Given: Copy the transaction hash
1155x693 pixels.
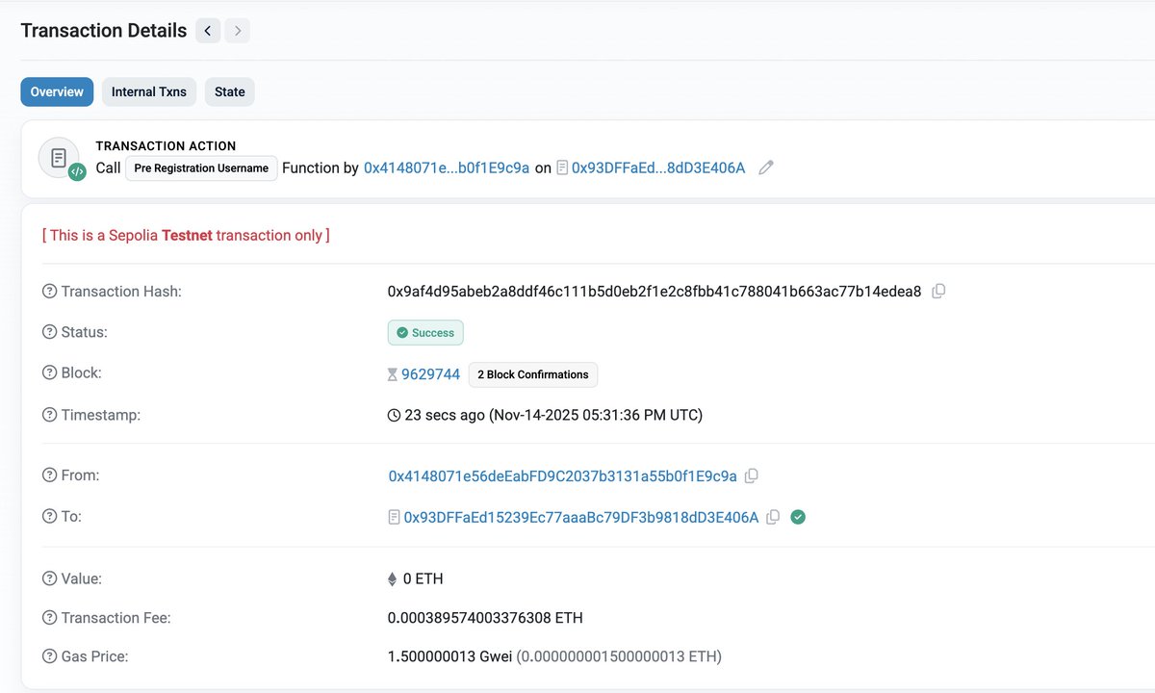Looking at the screenshot, I should (x=938, y=291).
